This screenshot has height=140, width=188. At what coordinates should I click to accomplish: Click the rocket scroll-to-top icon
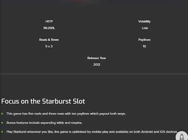click(182, 136)
